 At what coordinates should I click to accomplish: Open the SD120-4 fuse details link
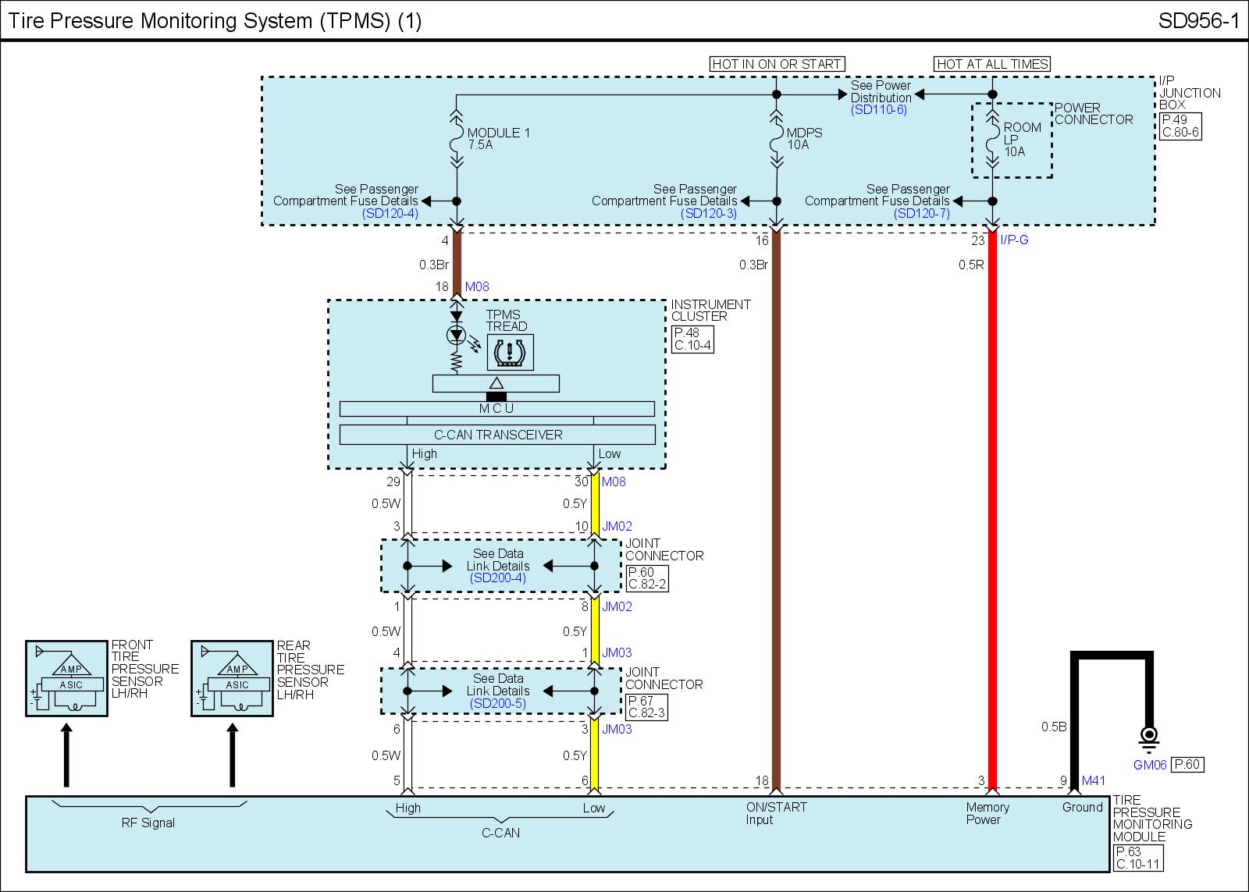390,213
